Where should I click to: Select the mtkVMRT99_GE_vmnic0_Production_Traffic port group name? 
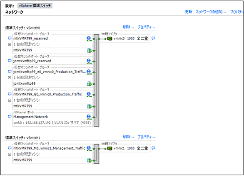[x=47, y=94]
